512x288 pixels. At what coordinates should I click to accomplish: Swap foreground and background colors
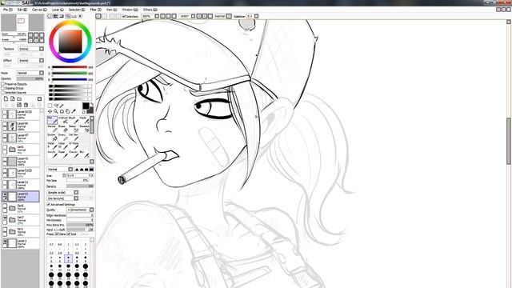(x=92, y=104)
